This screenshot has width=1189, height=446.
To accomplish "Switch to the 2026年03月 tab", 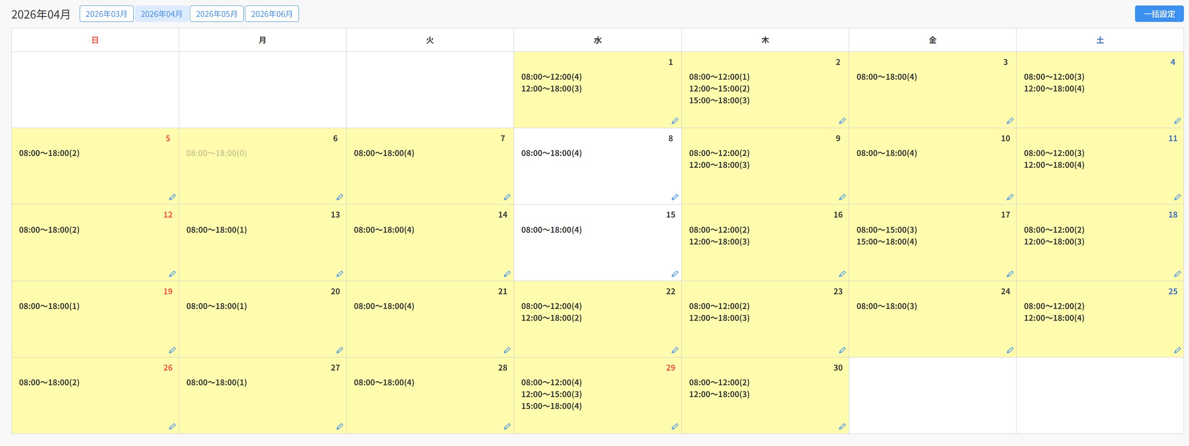I will [106, 14].
